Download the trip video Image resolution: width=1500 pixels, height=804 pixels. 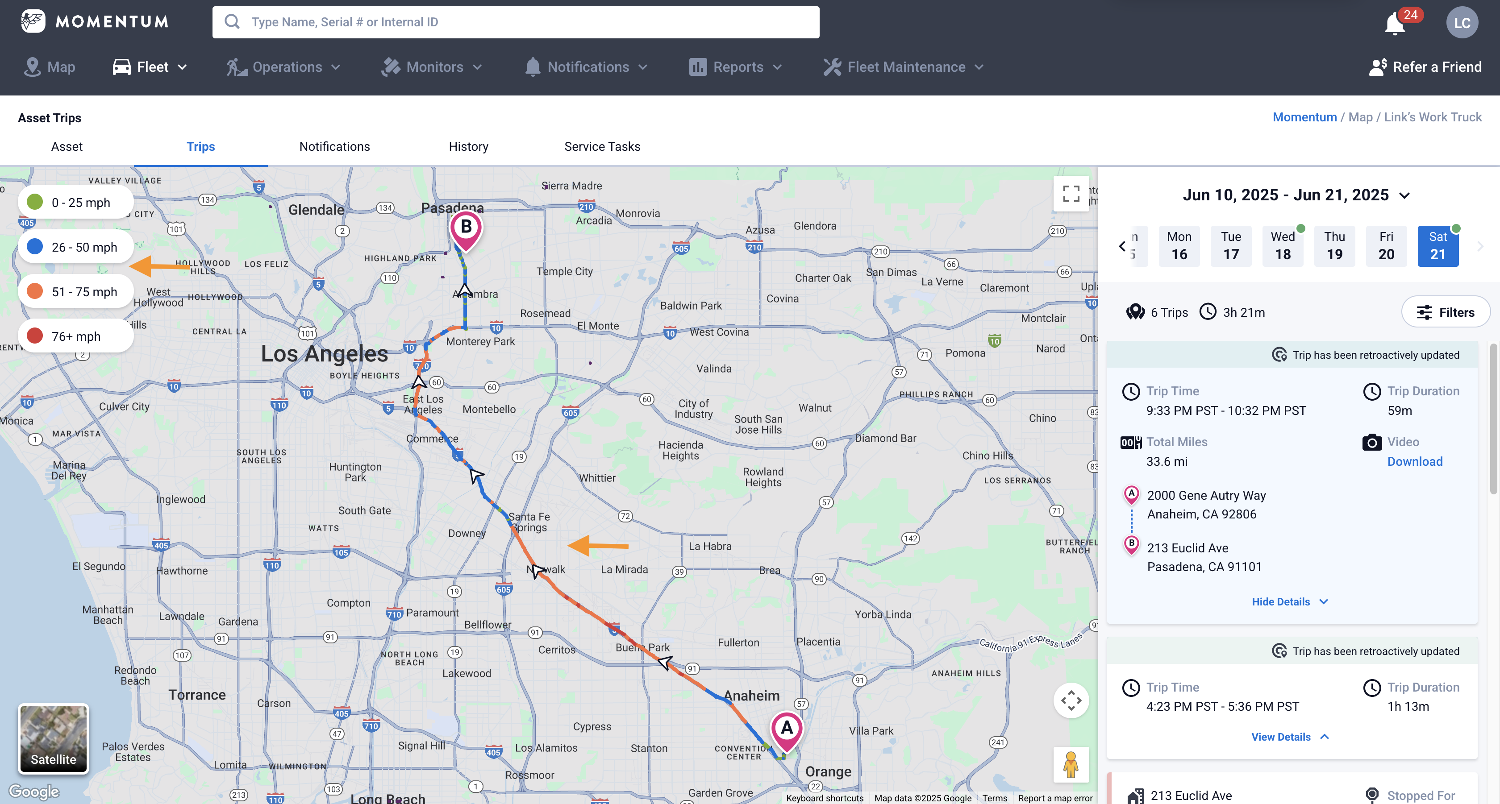(x=1414, y=461)
